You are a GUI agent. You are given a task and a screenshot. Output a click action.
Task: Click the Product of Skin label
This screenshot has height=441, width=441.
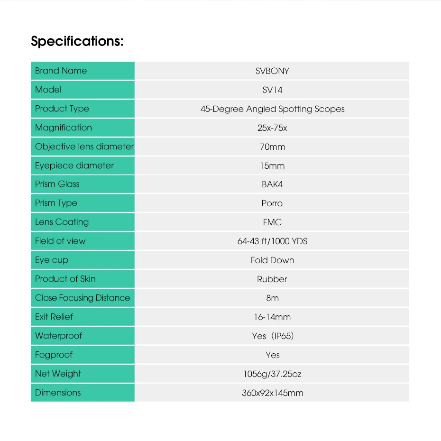coord(65,279)
